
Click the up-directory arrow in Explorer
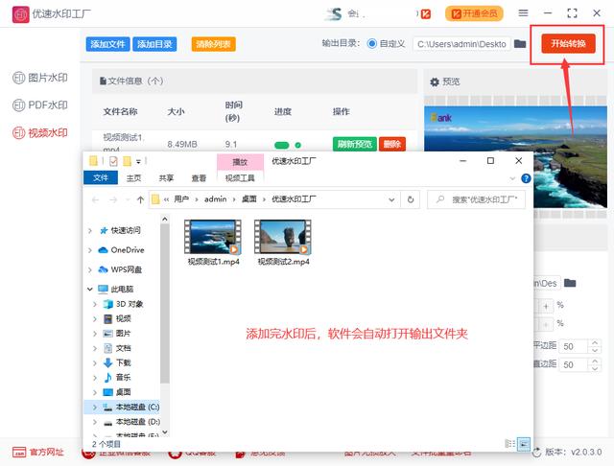coord(140,199)
